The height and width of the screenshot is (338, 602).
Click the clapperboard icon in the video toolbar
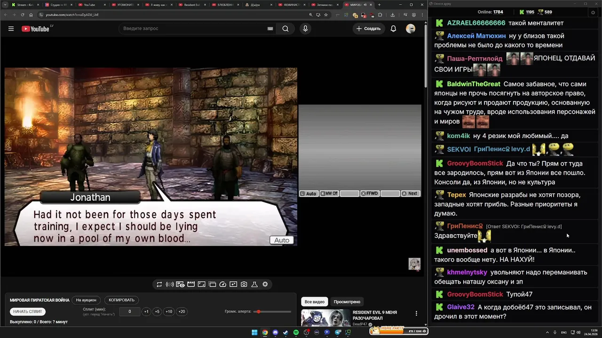[x=191, y=284]
